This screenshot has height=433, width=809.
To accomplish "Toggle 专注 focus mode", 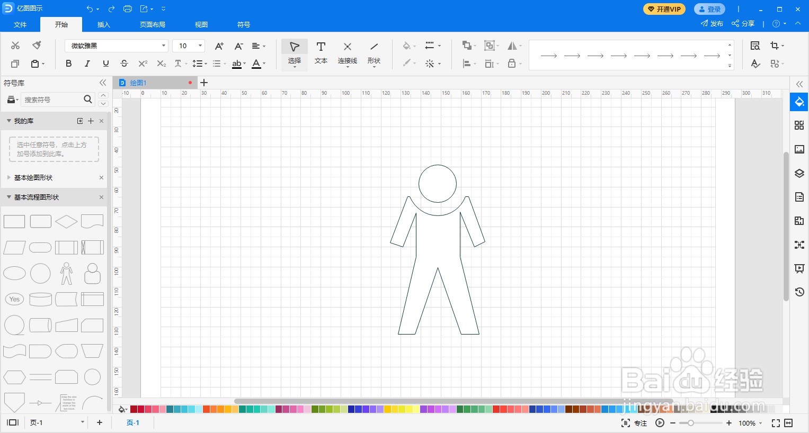I will pos(634,423).
